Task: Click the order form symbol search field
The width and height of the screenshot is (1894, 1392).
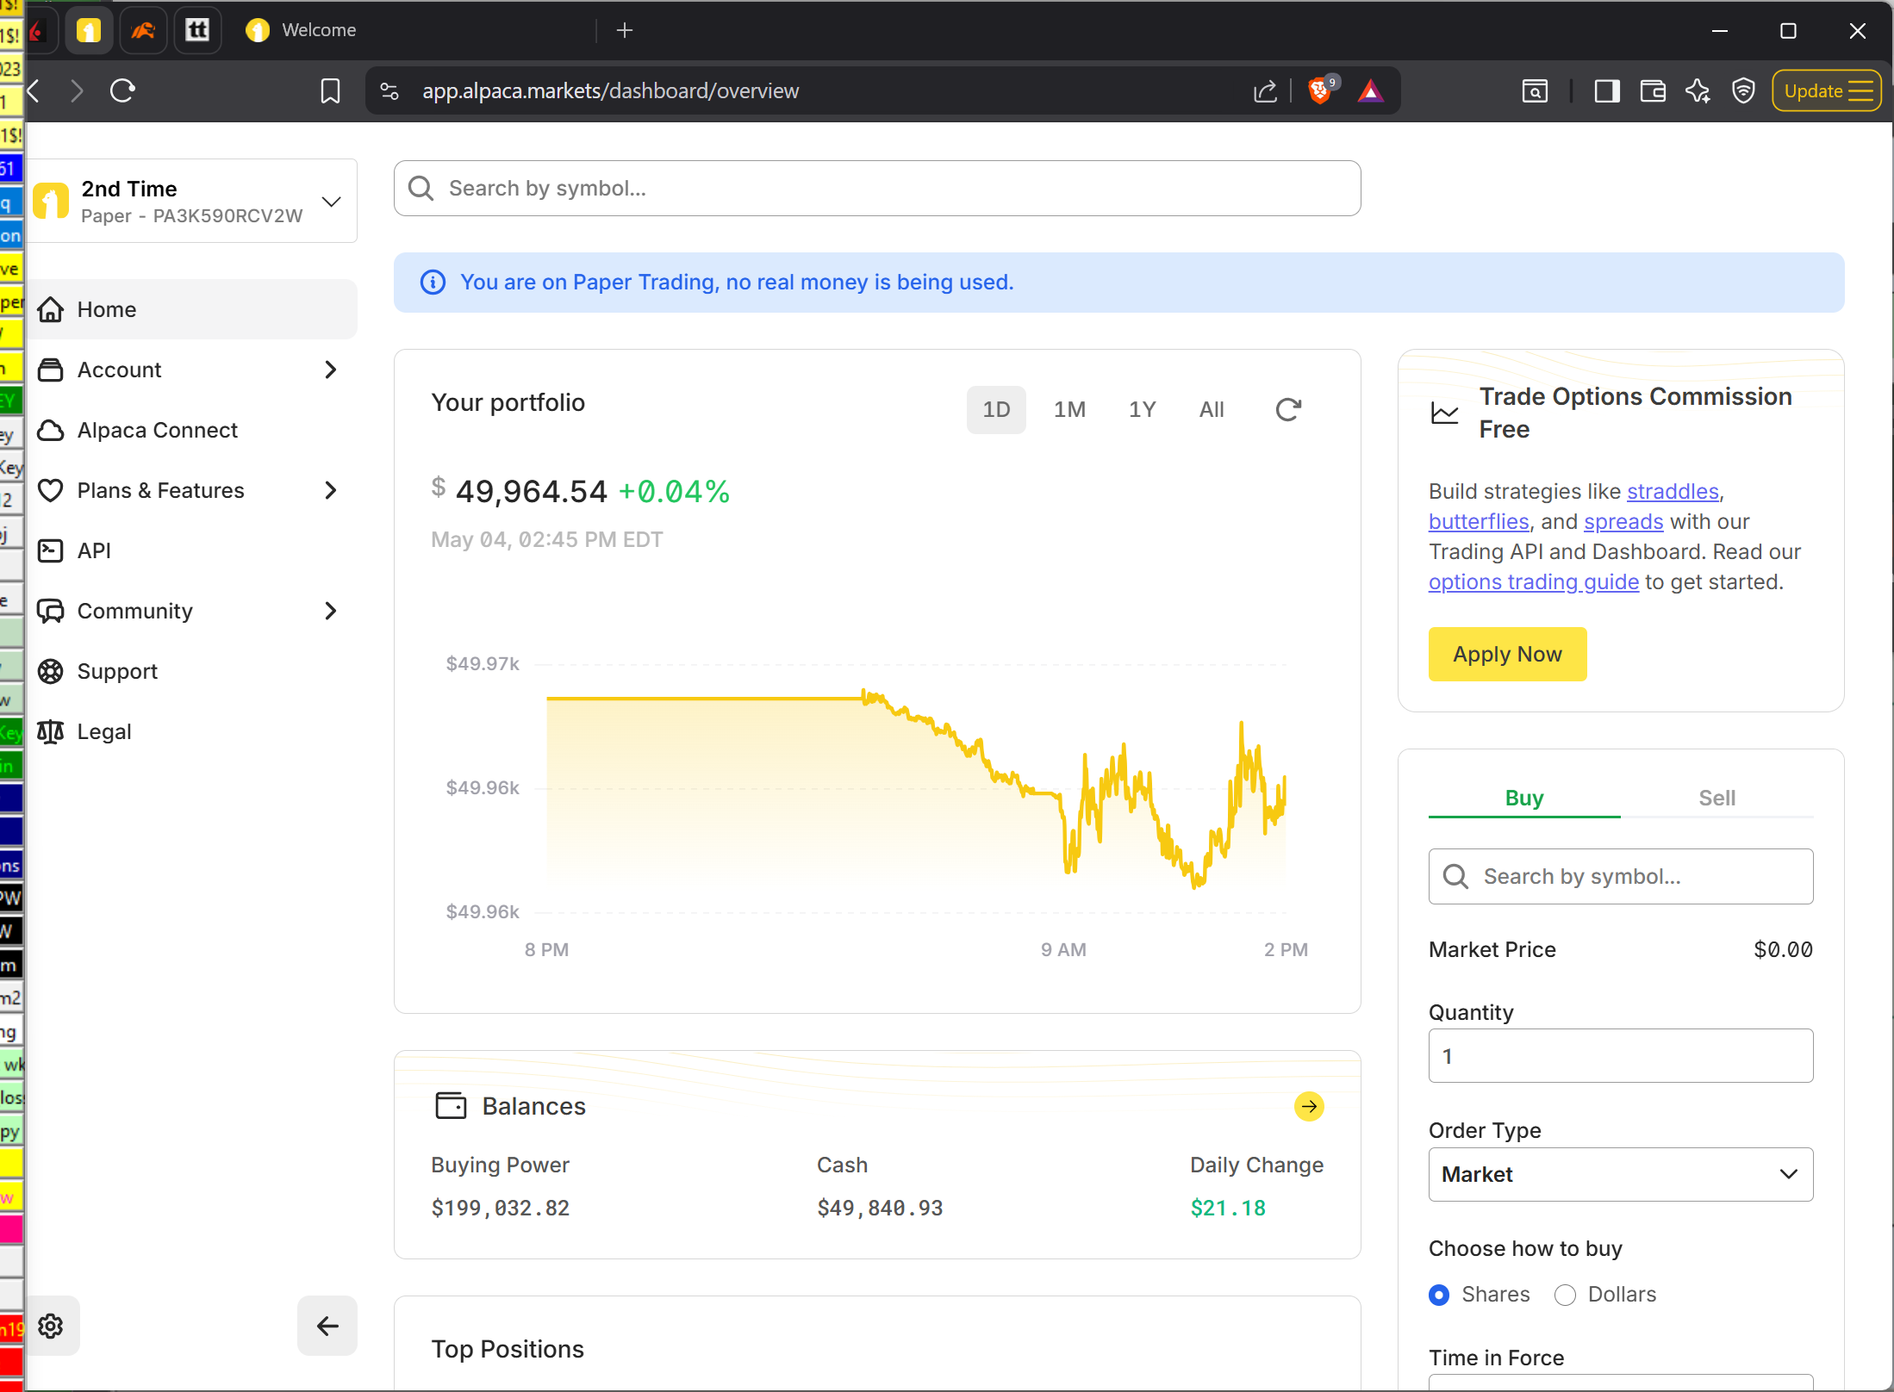Action: pos(1621,876)
